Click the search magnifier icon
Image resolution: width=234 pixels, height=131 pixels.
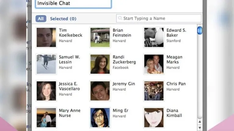coord(120,18)
